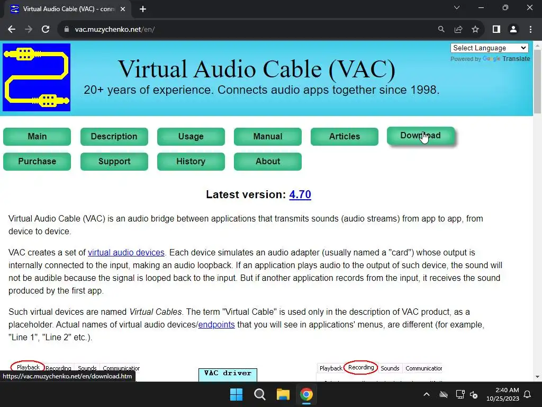The width and height of the screenshot is (542, 407).
Task: Open the notifications bell
Action: [527, 394]
